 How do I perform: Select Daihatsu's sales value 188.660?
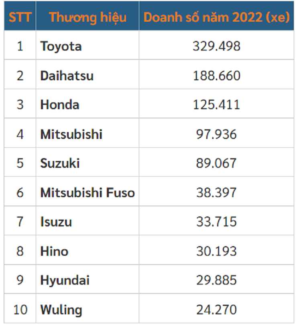[x=216, y=75]
